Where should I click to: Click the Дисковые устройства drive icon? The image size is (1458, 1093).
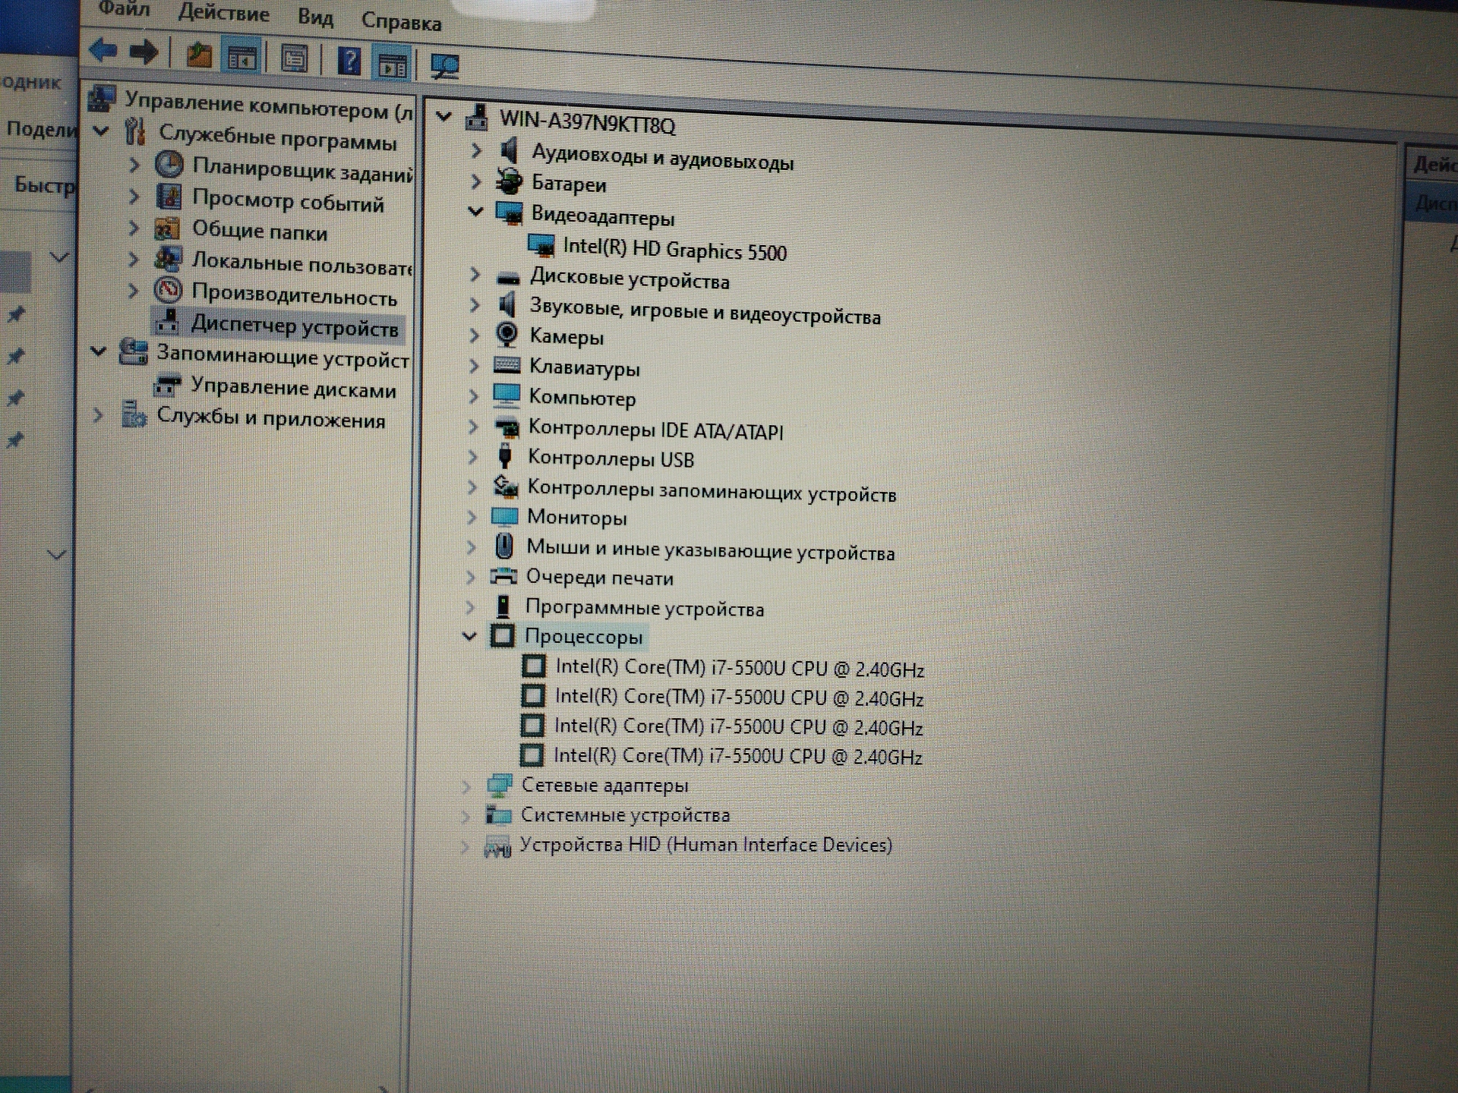click(x=507, y=277)
